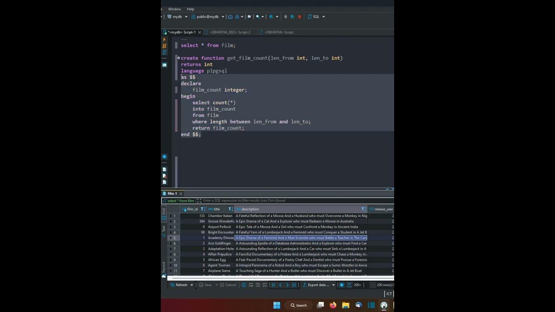The width and height of the screenshot is (555, 312).
Task: Go to first page of results
Action: tap(274, 285)
